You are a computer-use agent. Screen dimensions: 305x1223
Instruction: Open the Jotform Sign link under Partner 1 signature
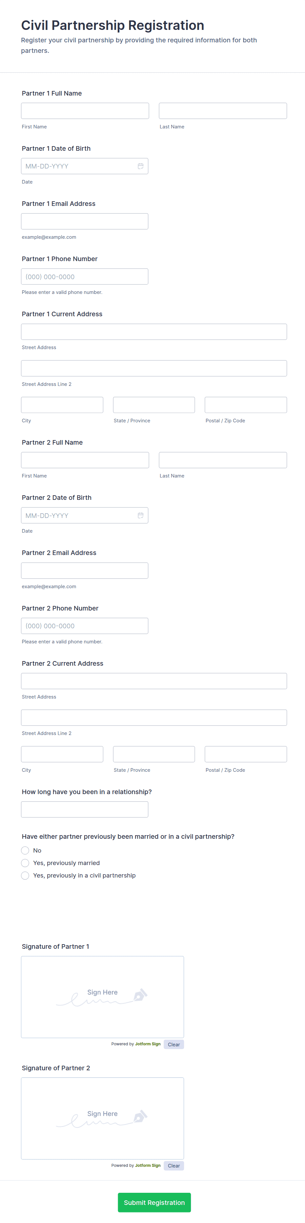coord(148,1044)
